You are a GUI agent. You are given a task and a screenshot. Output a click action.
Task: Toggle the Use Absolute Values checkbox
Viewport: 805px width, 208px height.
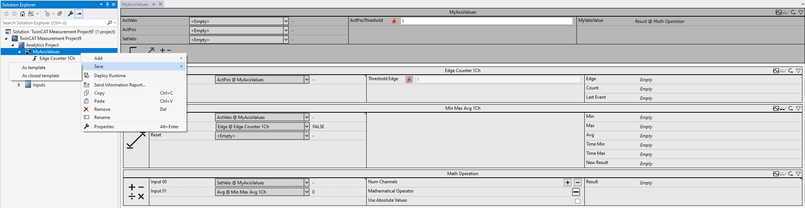pos(578,201)
